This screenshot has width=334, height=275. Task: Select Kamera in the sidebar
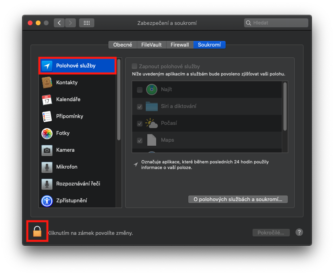(77, 150)
